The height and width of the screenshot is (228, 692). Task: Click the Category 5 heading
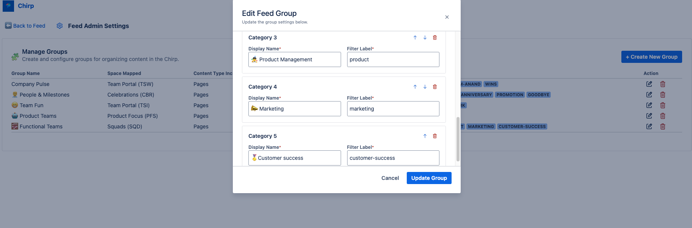click(262, 136)
